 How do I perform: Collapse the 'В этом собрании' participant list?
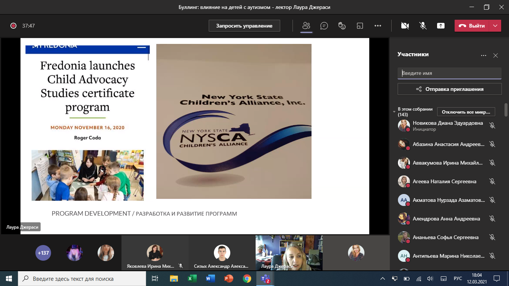click(x=394, y=112)
